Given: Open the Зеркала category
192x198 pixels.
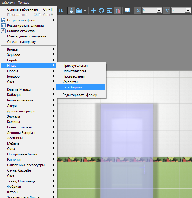Looking at the screenshot, I should [29, 116].
